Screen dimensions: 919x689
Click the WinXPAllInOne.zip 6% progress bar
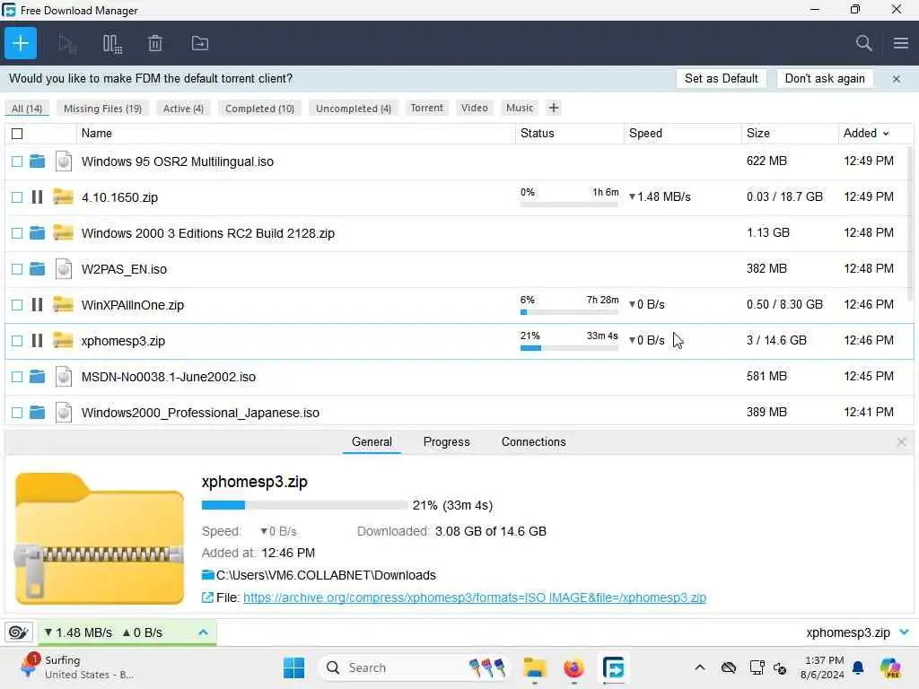(x=569, y=312)
